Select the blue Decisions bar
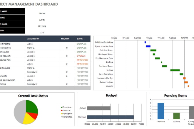This screenshot has width=194, height=129. pos(161,111)
